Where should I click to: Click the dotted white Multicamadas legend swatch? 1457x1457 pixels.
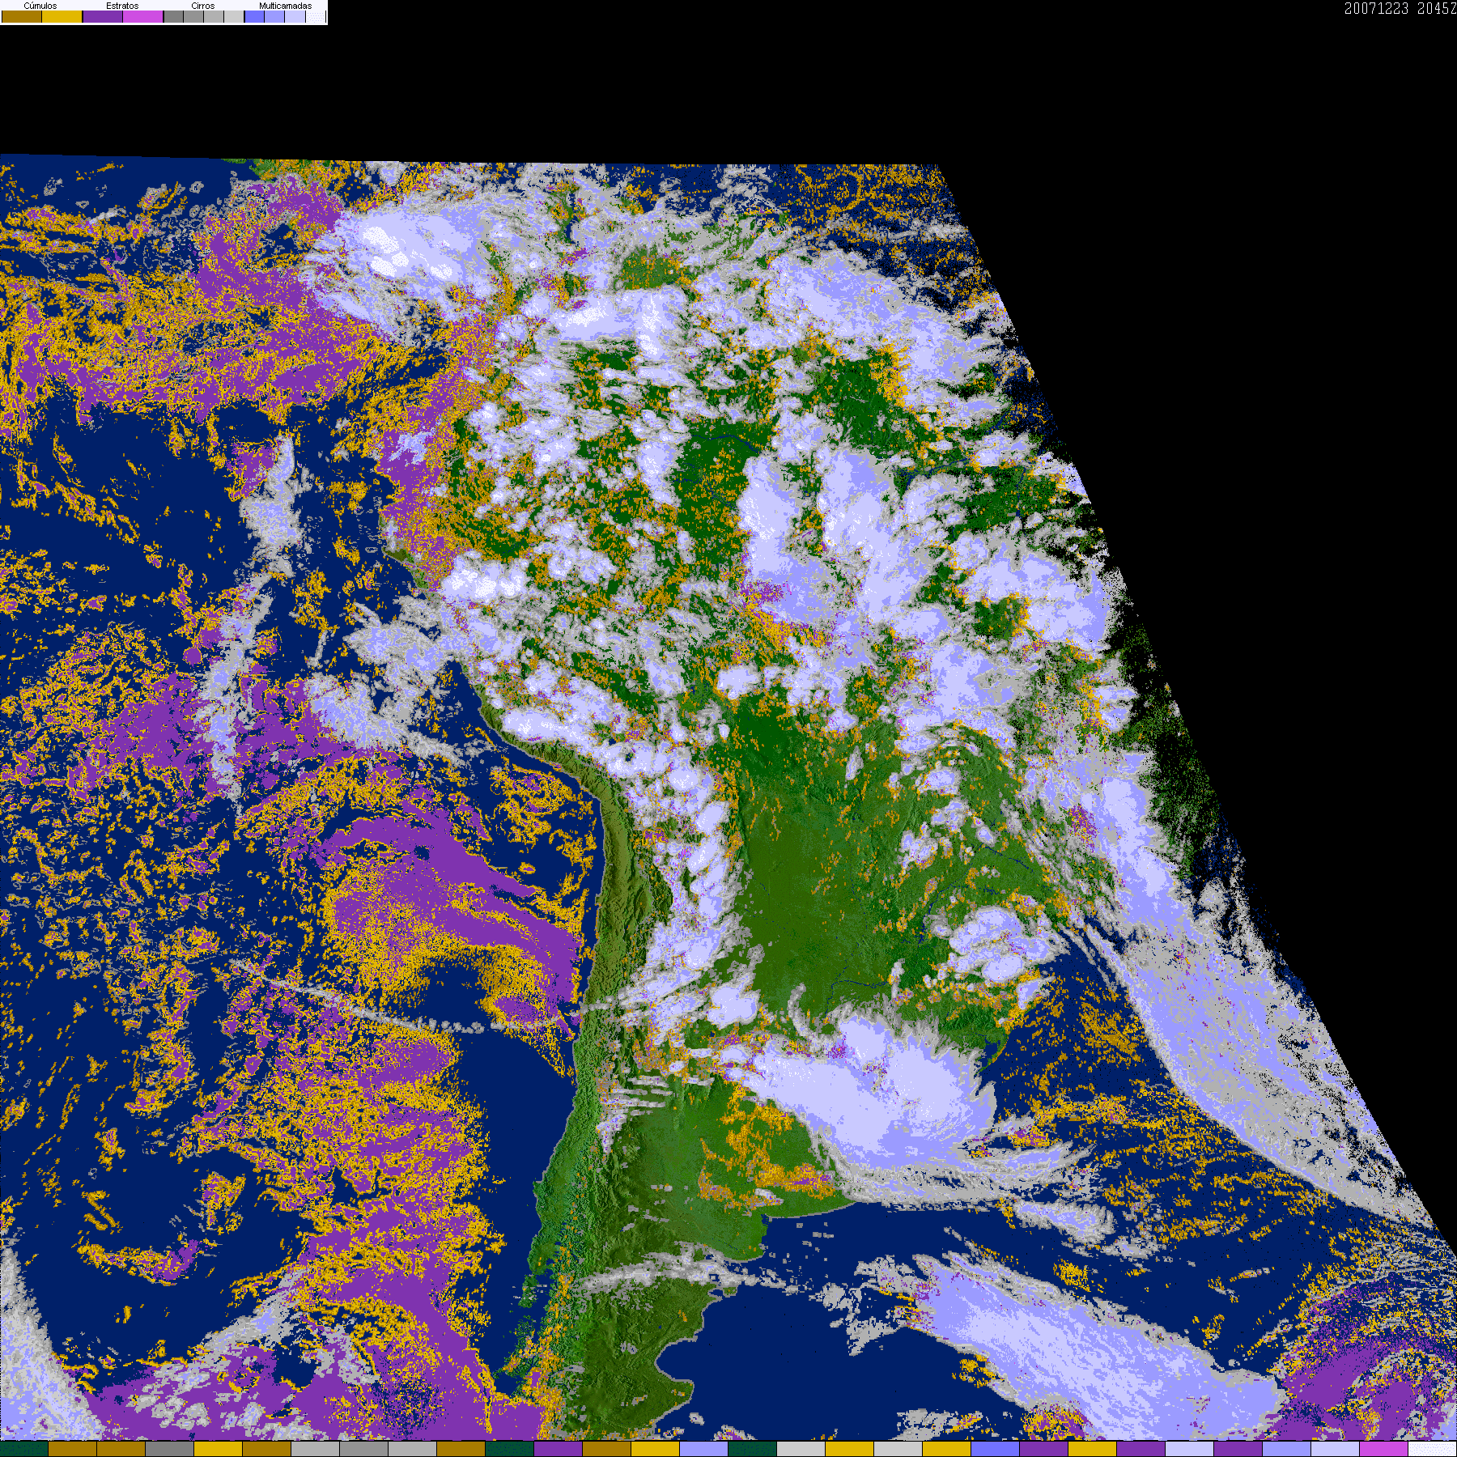tap(316, 16)
